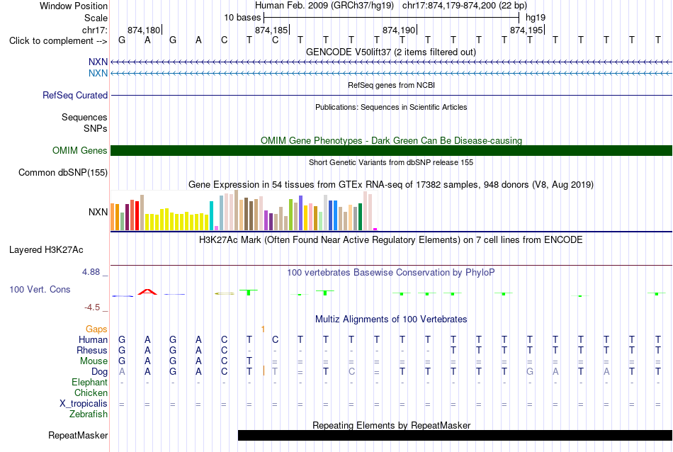Click the red bar in the GTEx expression chart
The height and width of the screenshot is (452, 673).
click(137, 215)
